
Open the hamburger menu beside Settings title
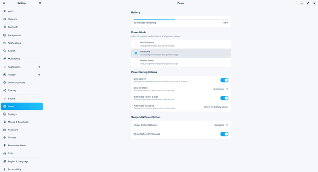40,3
